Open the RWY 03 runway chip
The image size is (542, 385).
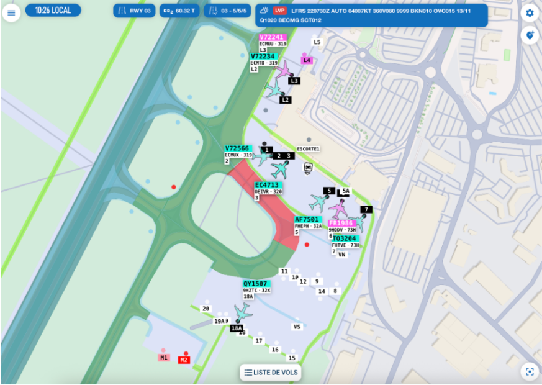point(135,11)
